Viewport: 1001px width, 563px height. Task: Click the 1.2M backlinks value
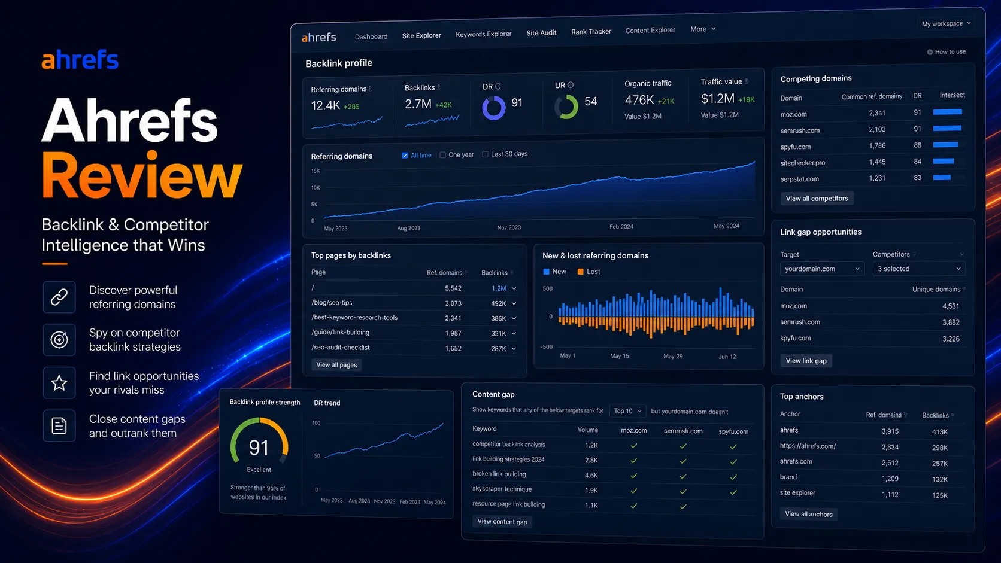pyautogui.click(x=499, y=288)
